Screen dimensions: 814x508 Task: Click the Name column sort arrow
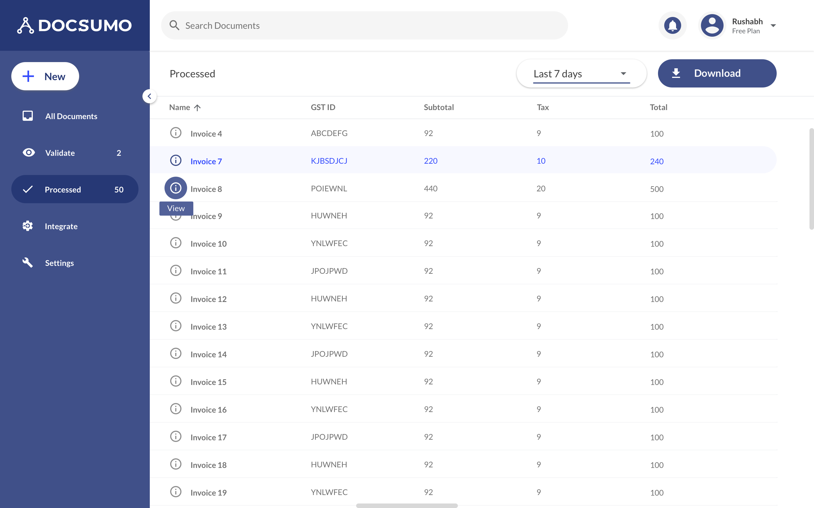pyautogui.click(x=198, y=107)
